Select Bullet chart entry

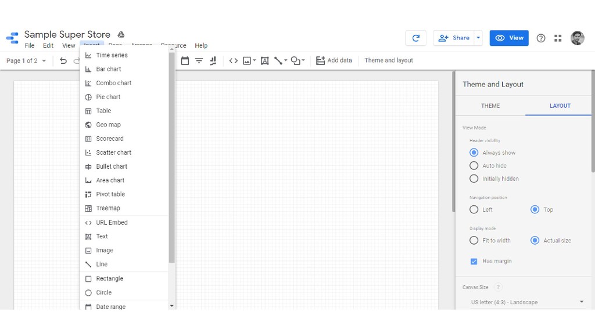click(124, 166)
